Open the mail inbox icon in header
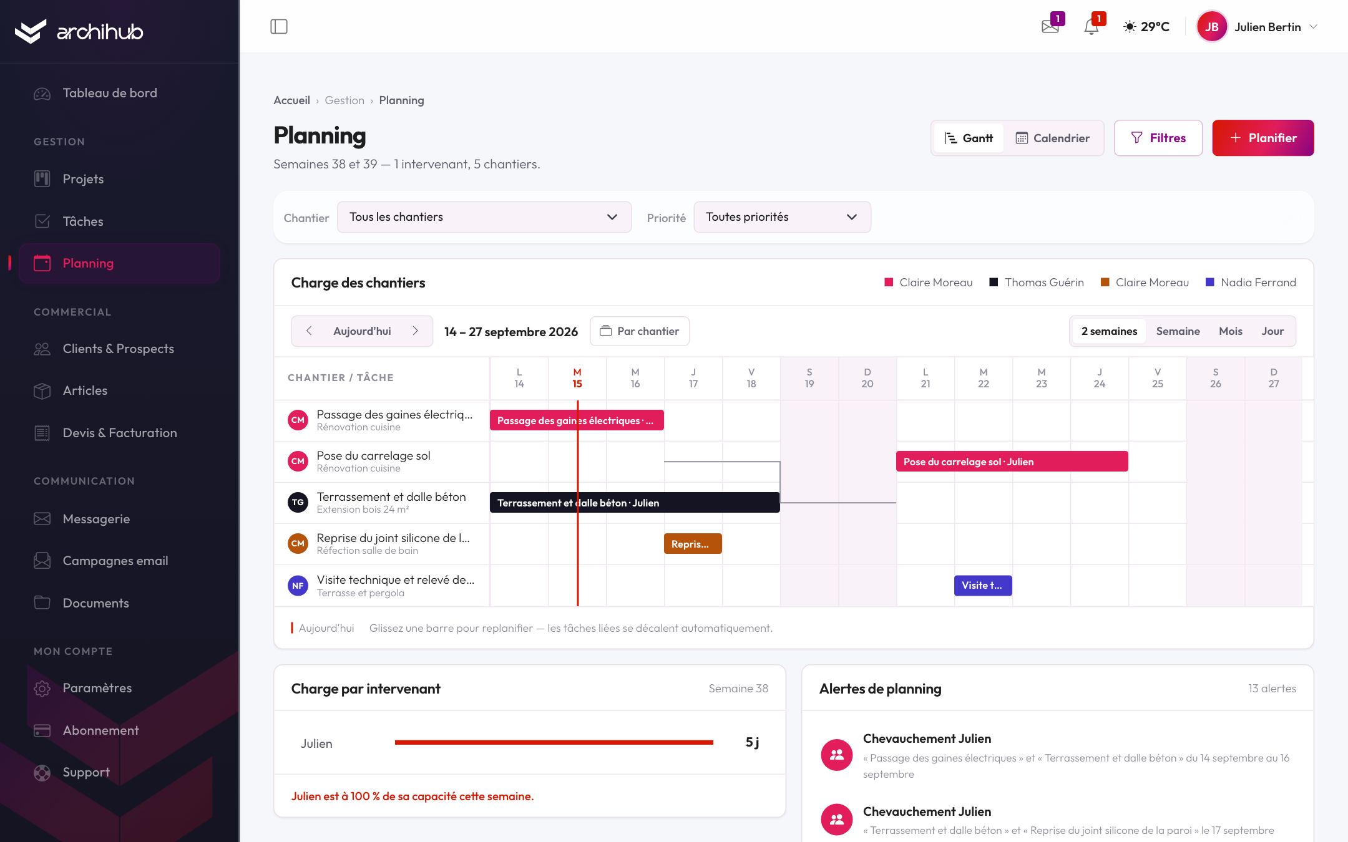1348x842 pixels. click(x=1051, y=27)
